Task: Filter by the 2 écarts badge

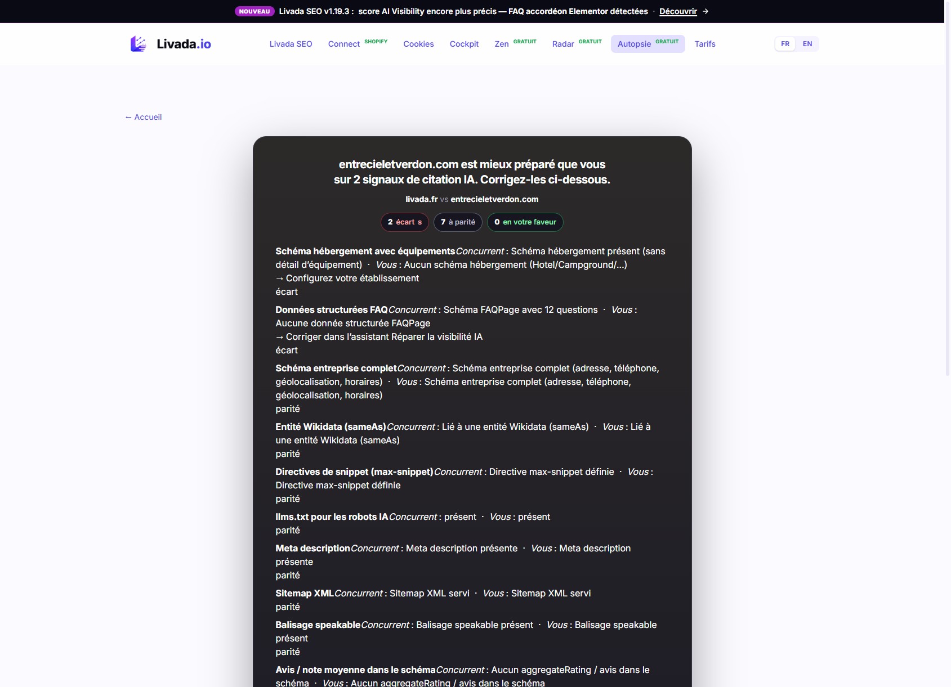Action: (x=405, y=222)
